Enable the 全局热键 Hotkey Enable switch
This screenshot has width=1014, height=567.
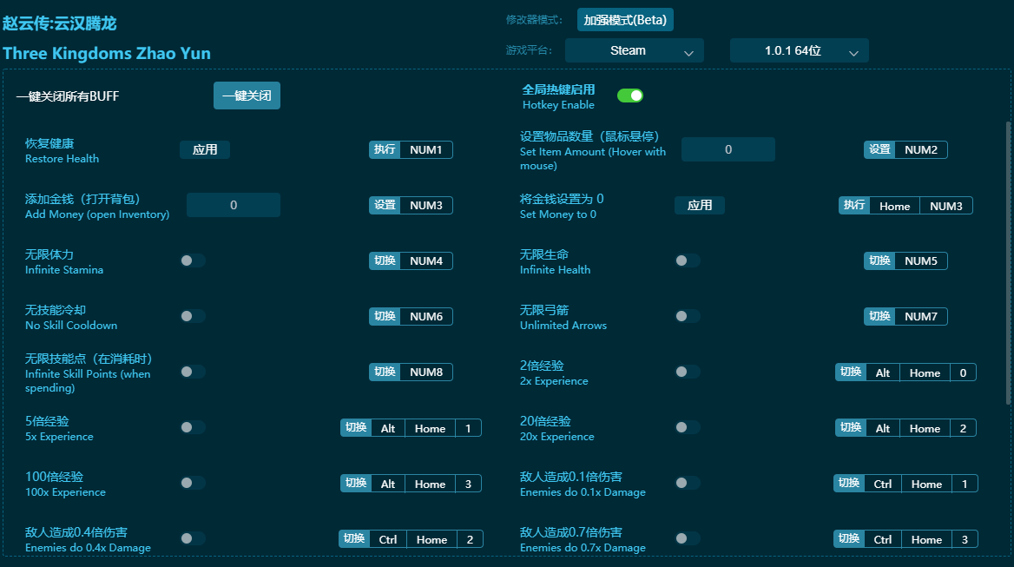coord(630,96)
